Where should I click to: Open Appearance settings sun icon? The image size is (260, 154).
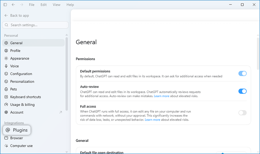6,58
